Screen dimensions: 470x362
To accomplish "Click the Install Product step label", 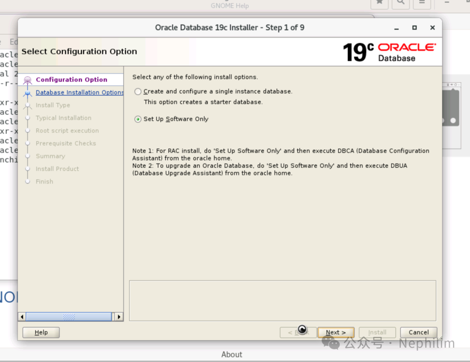I will [x=57, y=169].
